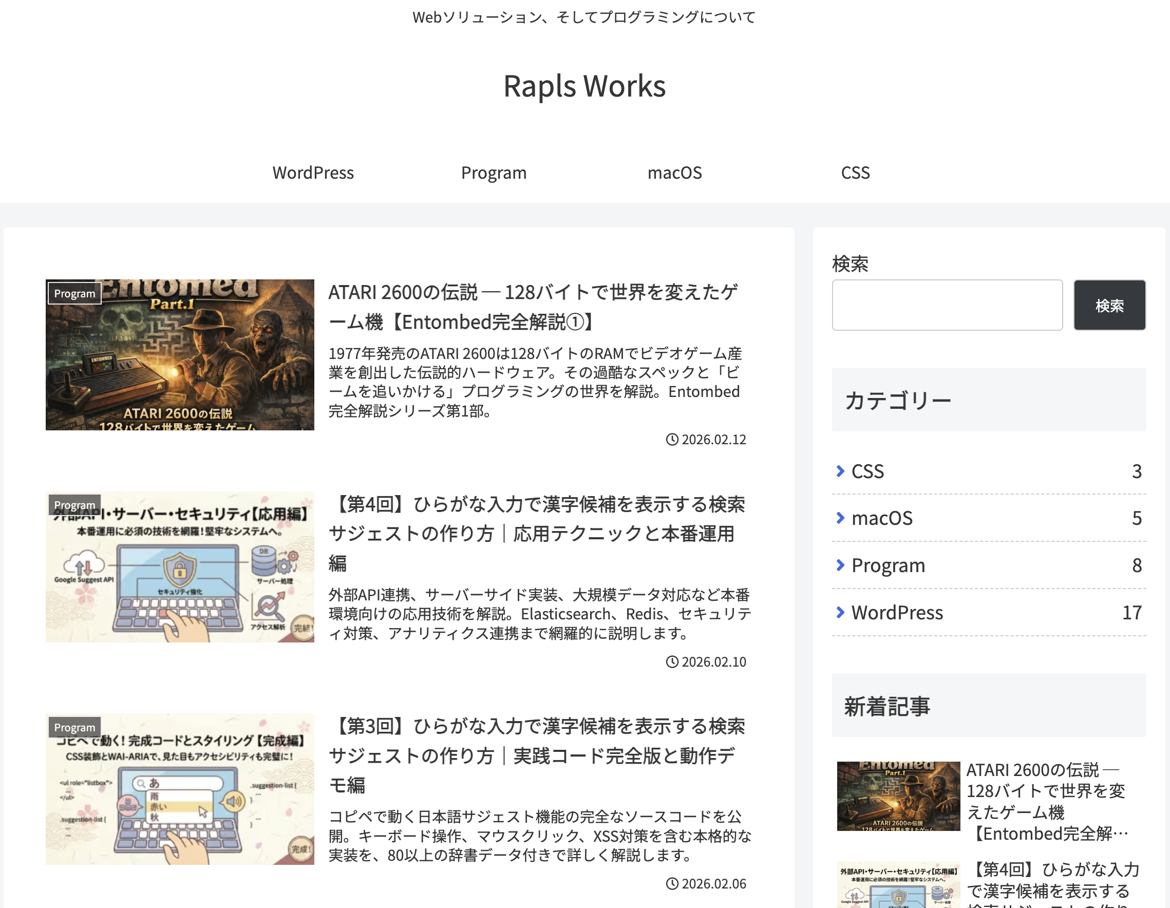Click the arrow icon beside Program category

tap(841, 565)
